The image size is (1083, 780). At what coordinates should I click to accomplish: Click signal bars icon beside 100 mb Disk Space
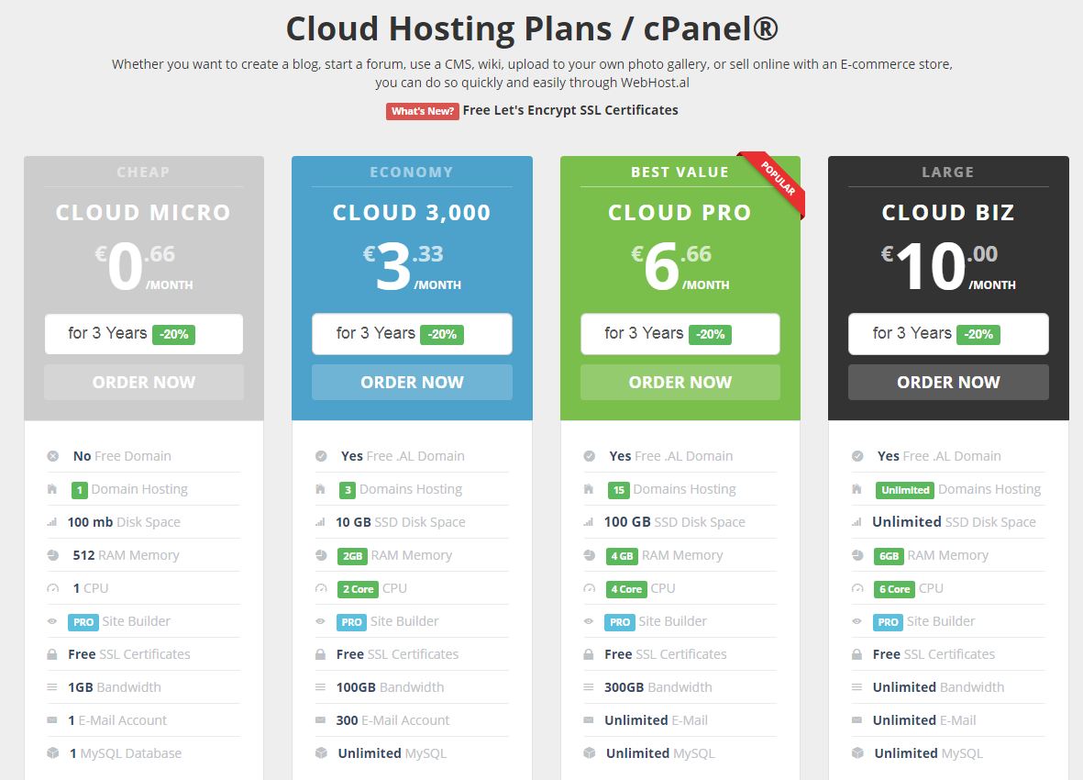coord(51,522)
